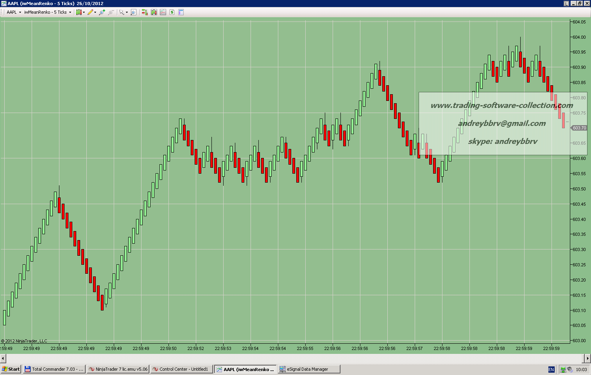Open the Strategies dollar sign icon
The width and height of the screenshot is (591, 375).
click(172, 12)
